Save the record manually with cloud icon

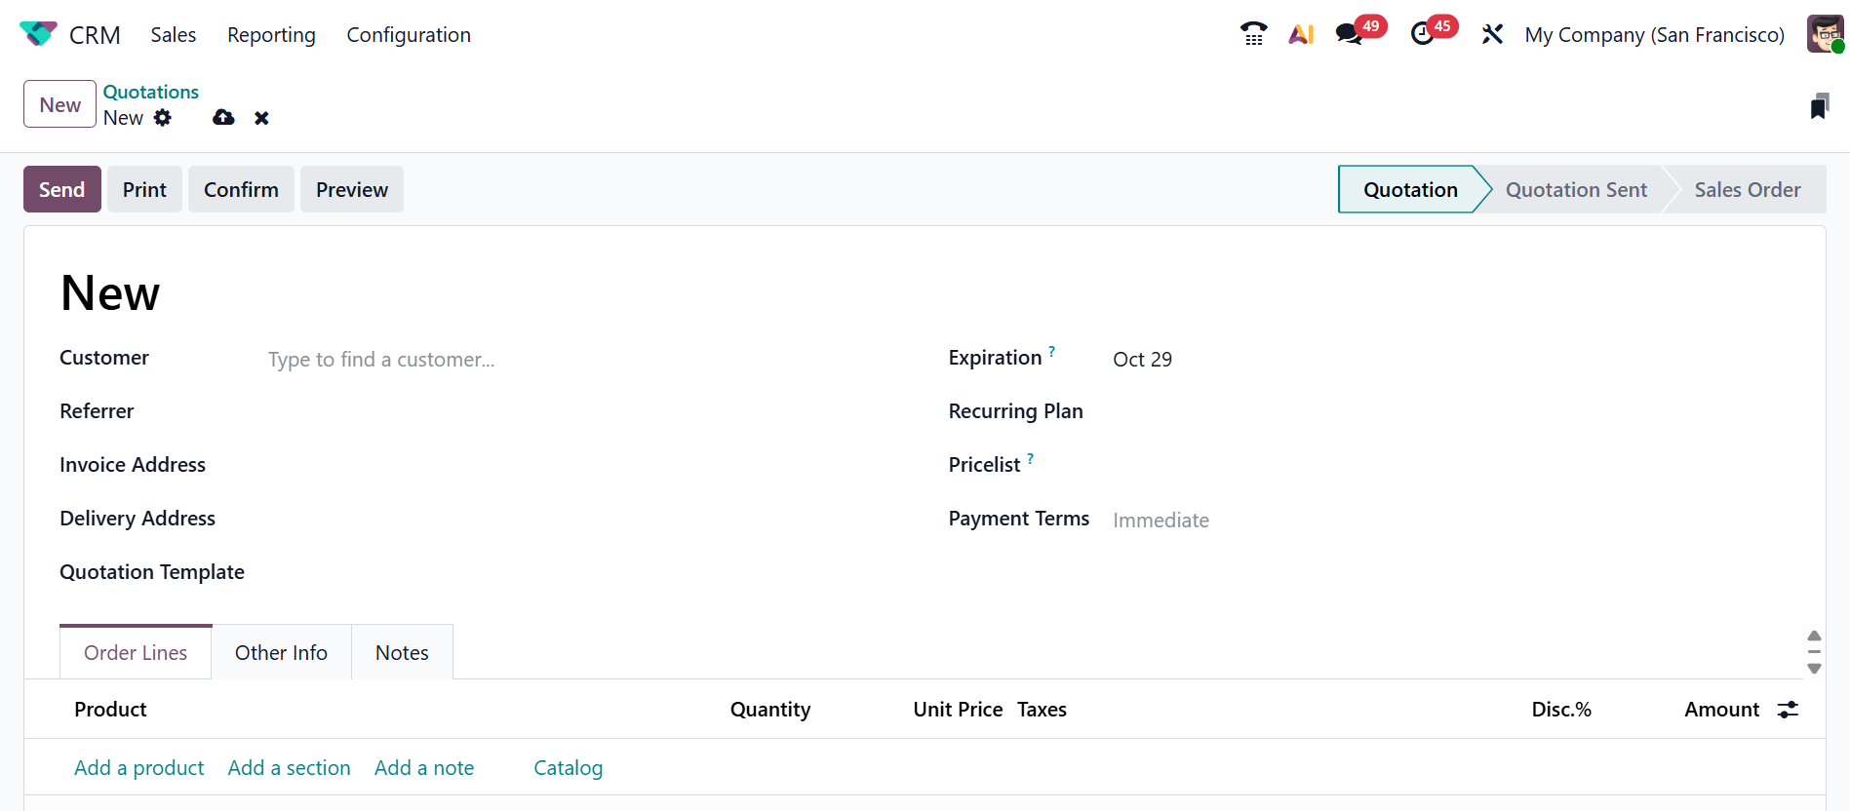[223, 118]
